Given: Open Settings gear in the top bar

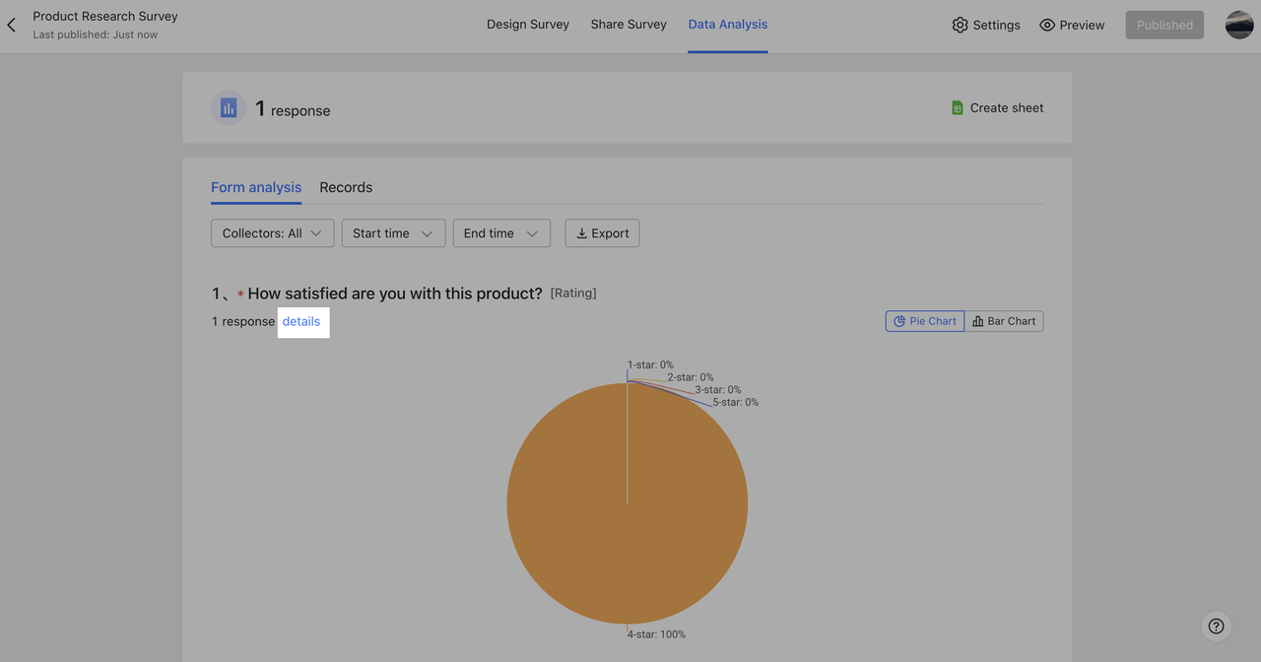Looking at the screenshot, I should click(986, 25).
